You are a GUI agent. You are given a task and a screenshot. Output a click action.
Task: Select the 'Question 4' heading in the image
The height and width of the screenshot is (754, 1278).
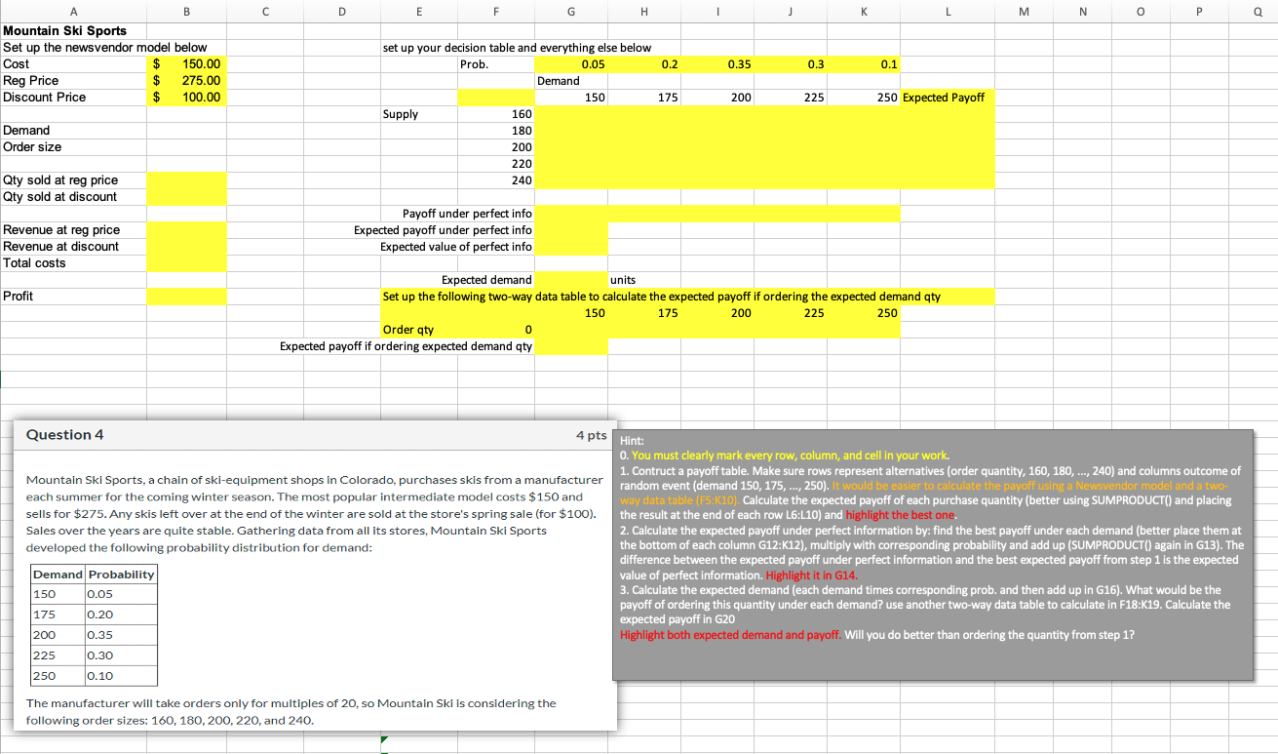point(64,435)
